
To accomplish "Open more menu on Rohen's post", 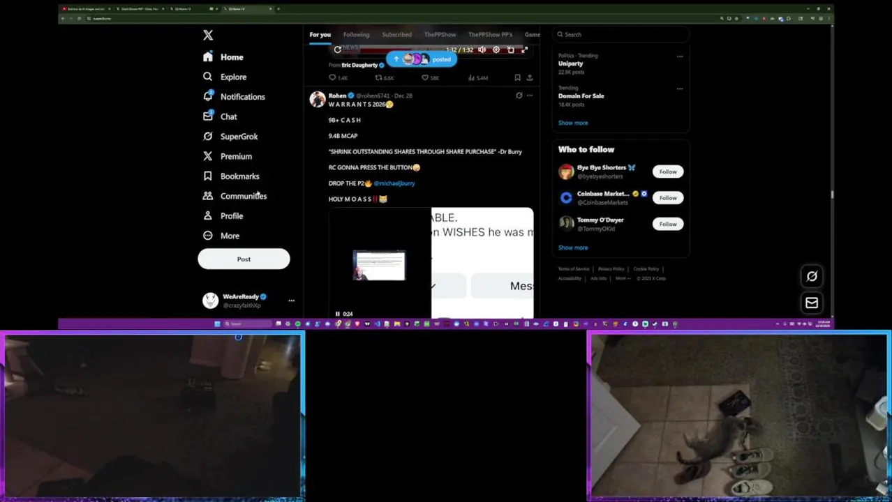I will [530, 96].
